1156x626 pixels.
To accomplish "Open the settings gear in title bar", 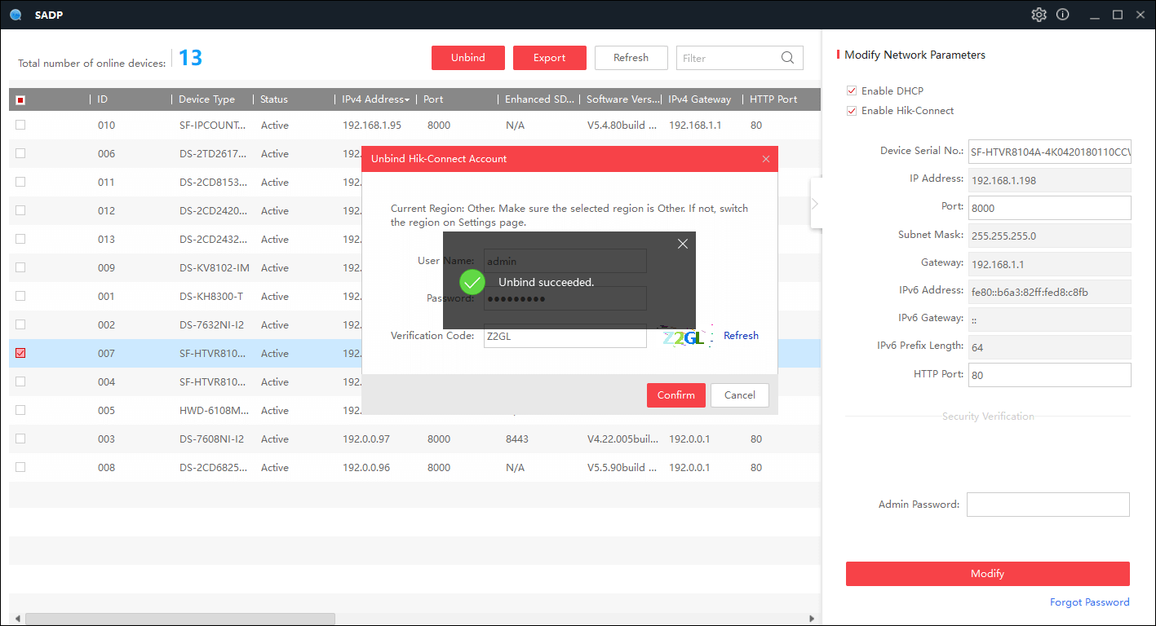I will [x=1039, y=15].
